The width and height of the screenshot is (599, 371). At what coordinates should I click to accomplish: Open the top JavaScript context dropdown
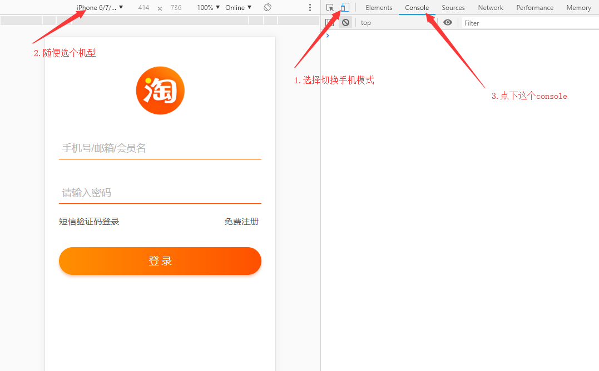click(396, 23)
